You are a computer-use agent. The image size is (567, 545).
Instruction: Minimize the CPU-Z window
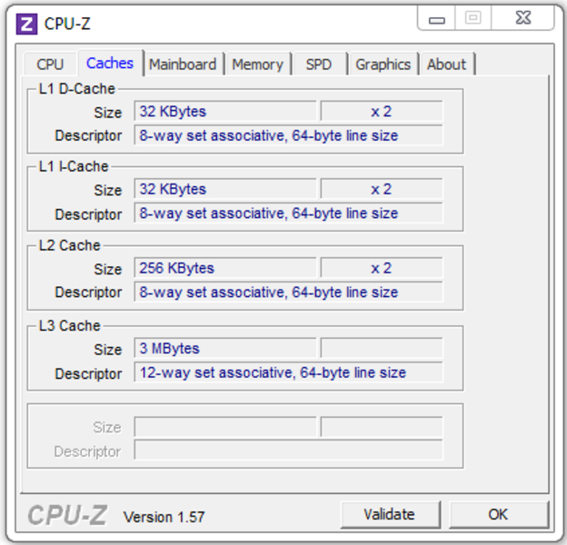(x=436, y=18)
